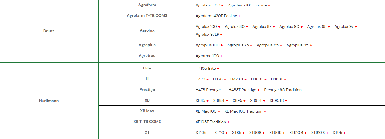Viewport: 385px width, 139px height.
Task: Click the red plus after H488T
Action: (x=285, y=79)
